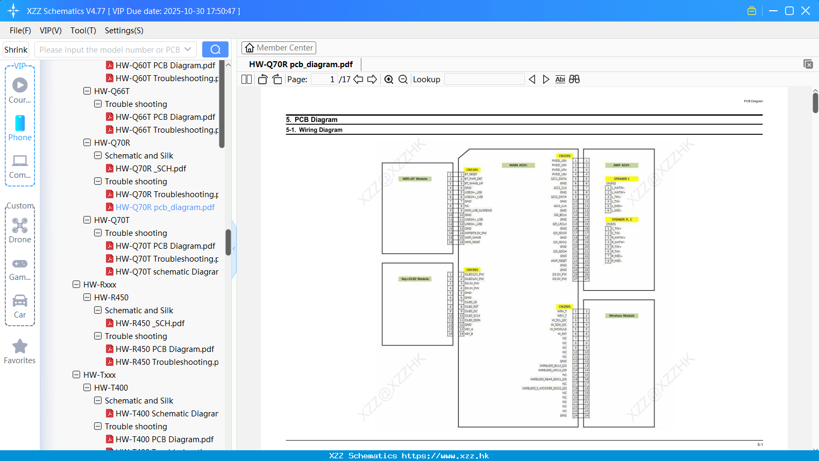Open HW-T400 Schematic Diagram file
This screenshot has height=461, width=819.
pos(162,413)
